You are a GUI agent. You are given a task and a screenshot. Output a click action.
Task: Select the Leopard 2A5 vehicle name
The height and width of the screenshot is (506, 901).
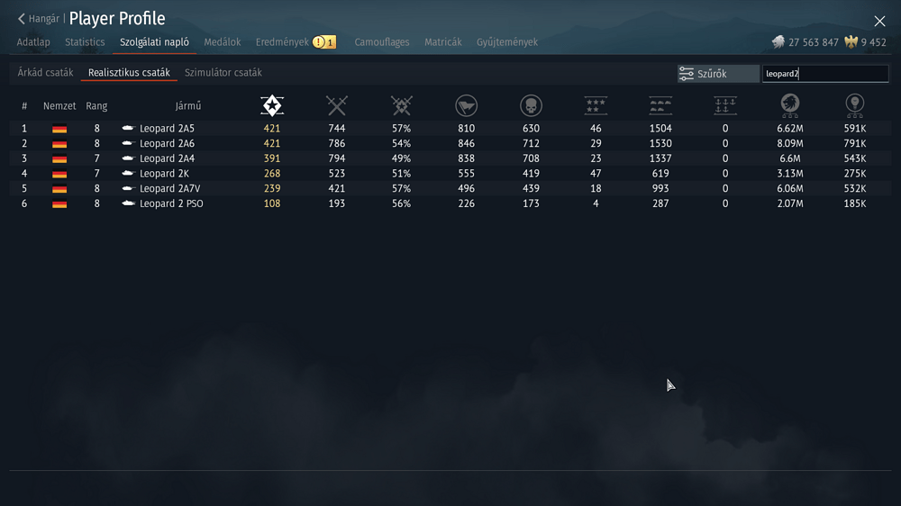pos(167,128)
